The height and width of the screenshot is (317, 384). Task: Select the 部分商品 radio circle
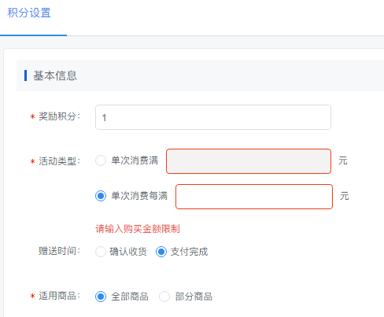click(164, 297)
